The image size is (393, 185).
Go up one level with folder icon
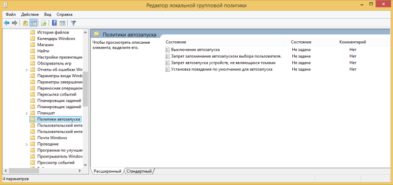point(25,23)
